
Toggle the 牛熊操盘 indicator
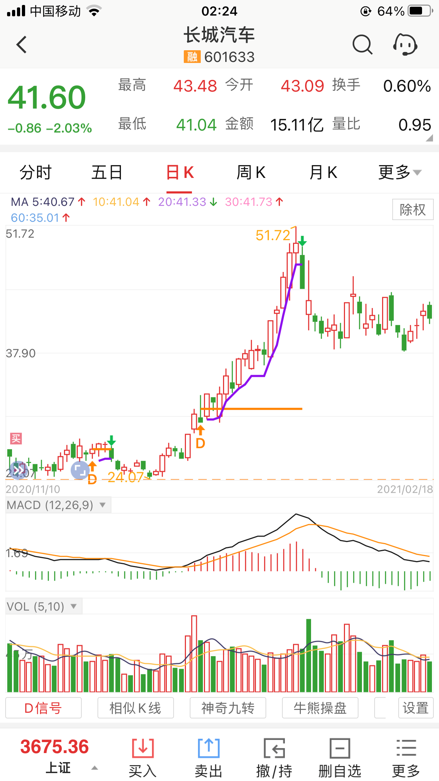[320, 708]
